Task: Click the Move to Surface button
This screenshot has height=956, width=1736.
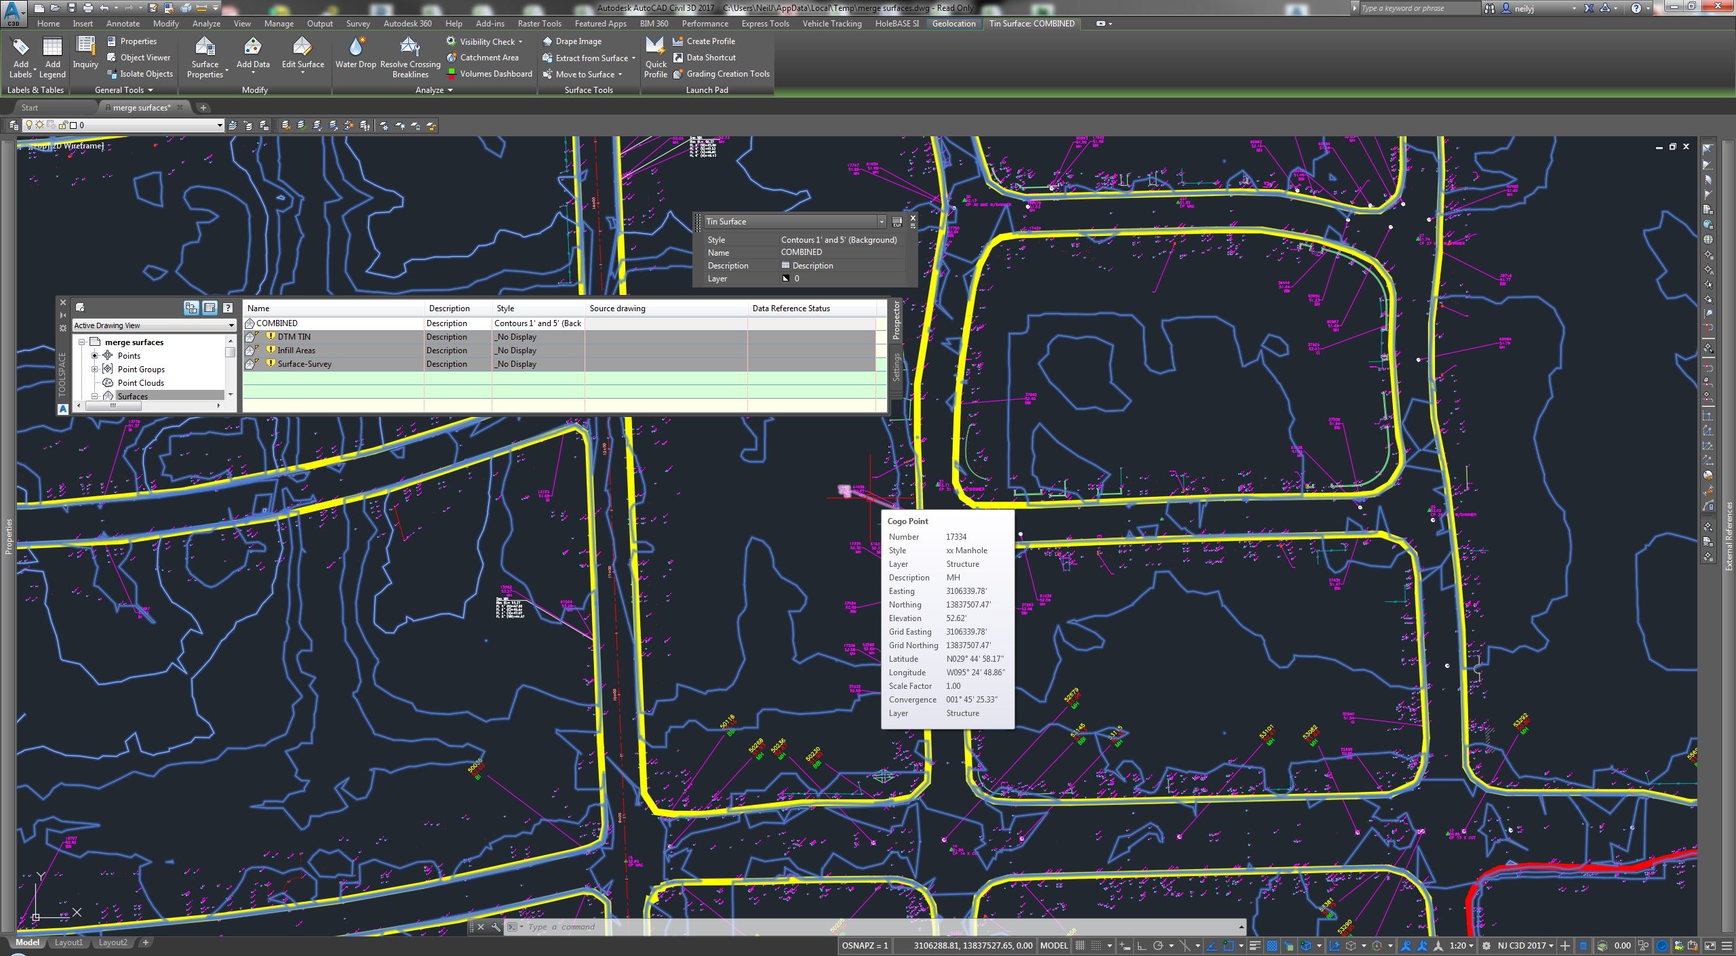Action: (582, 74)
